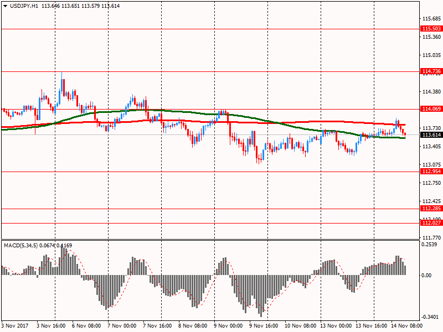Click the 112.425 price scale value

(x=431, y=201)
